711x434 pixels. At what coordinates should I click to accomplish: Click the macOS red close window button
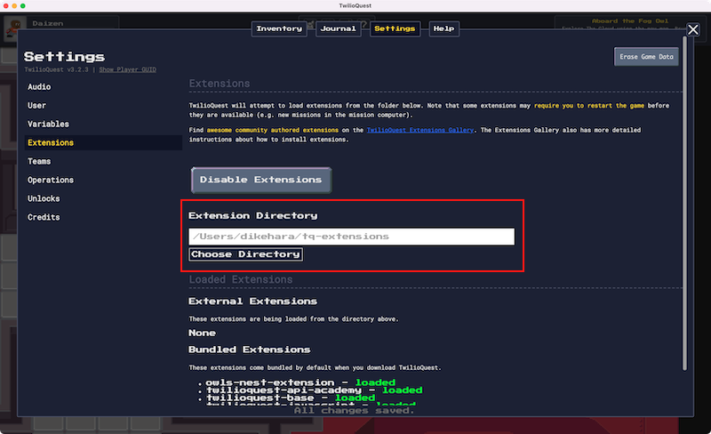click(x=5, y=5)
